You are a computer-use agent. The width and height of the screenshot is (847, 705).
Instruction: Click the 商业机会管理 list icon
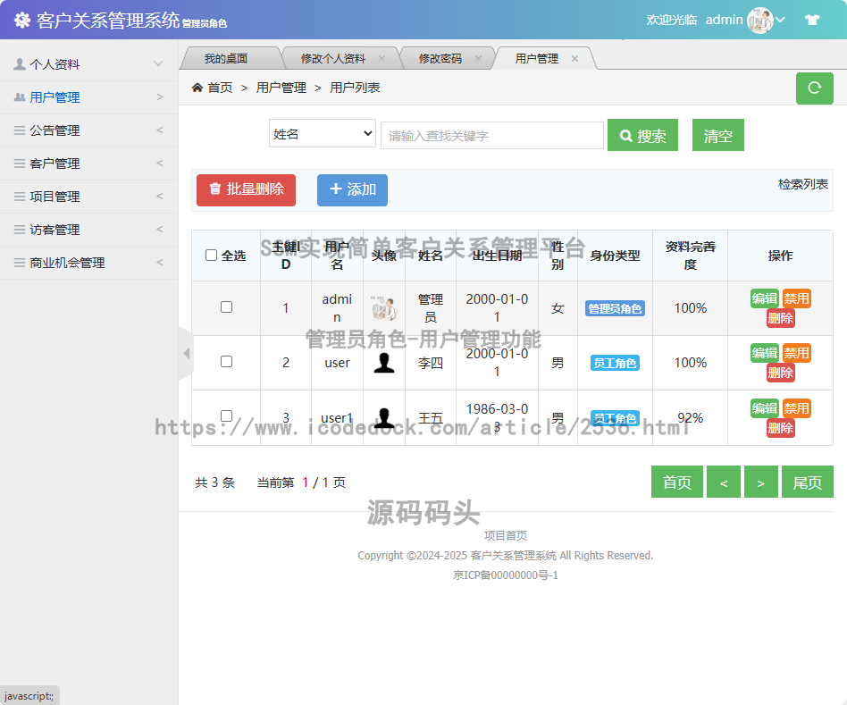(x=20, y=263)
